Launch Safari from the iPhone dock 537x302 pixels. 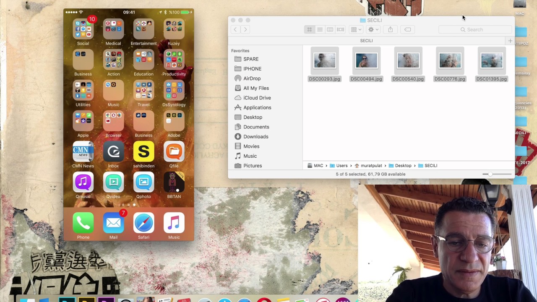point(143,223)
